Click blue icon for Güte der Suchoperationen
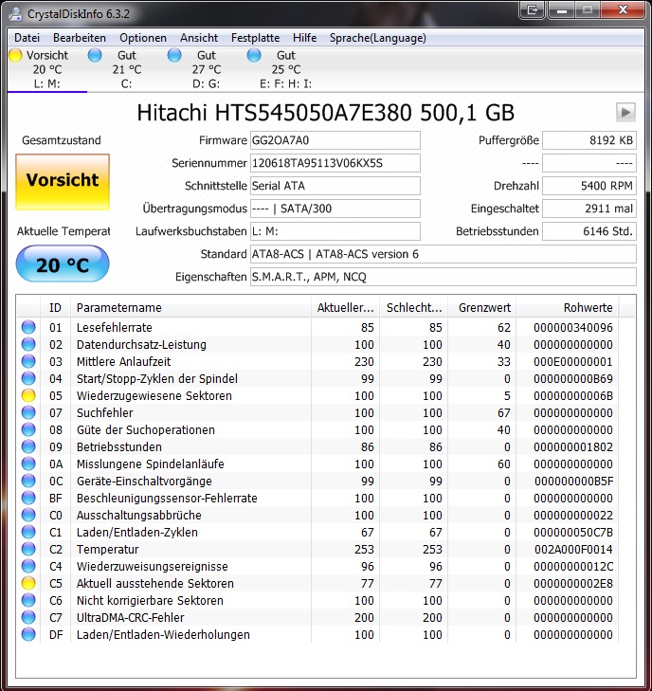 tap(28, 429)
